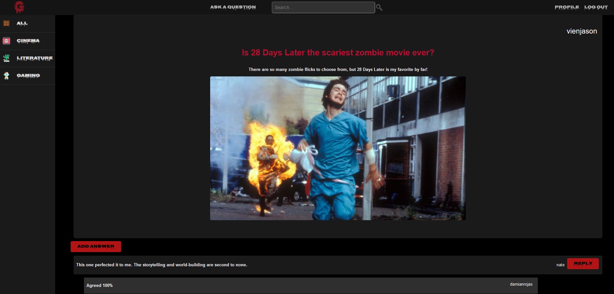View question author vienjason's name
Screen dimensions: 614x294
pos(581,31)
